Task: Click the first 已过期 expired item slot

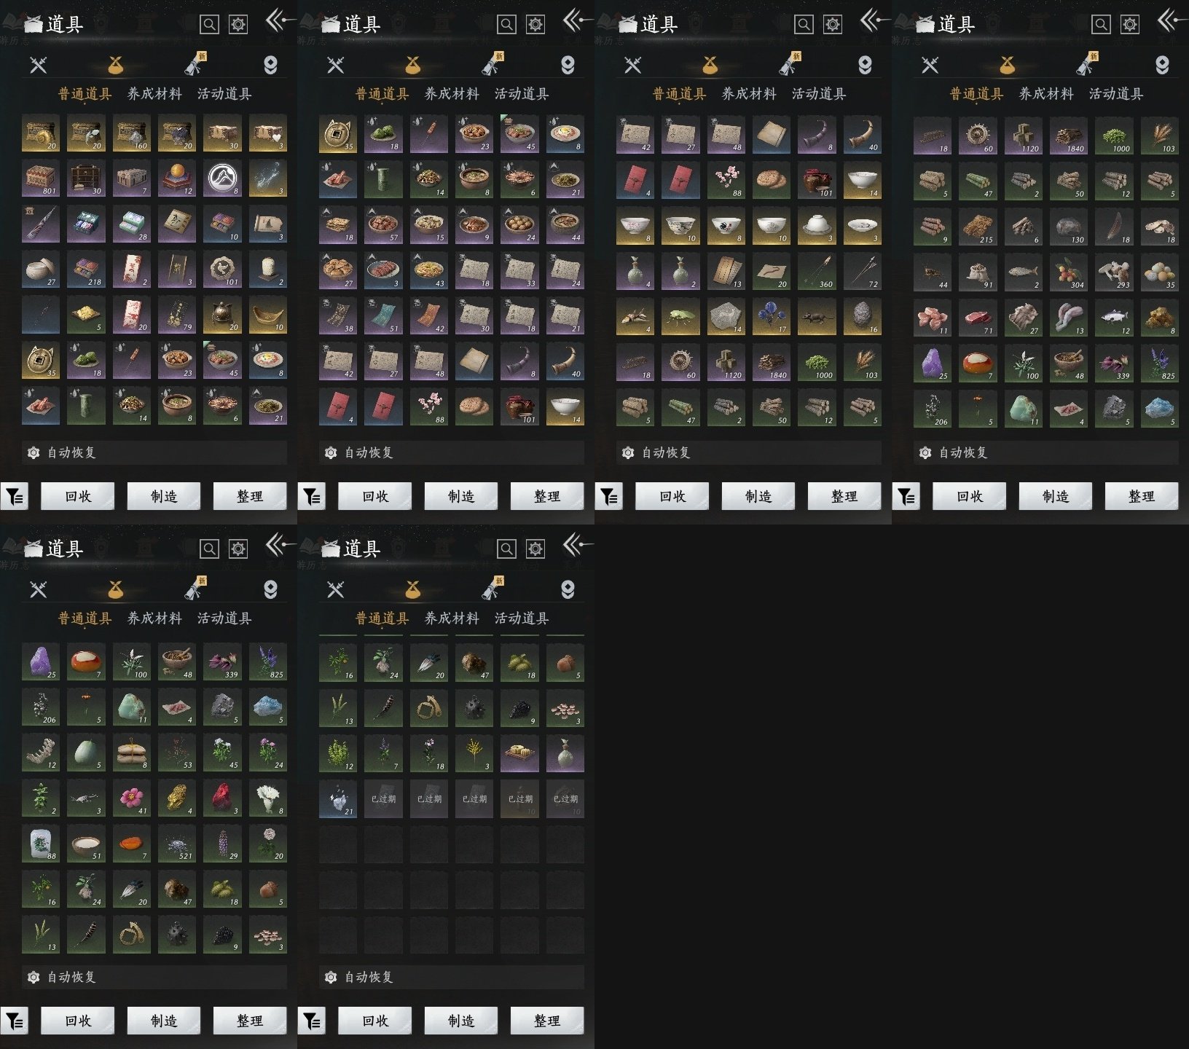Action: [383, 798]
